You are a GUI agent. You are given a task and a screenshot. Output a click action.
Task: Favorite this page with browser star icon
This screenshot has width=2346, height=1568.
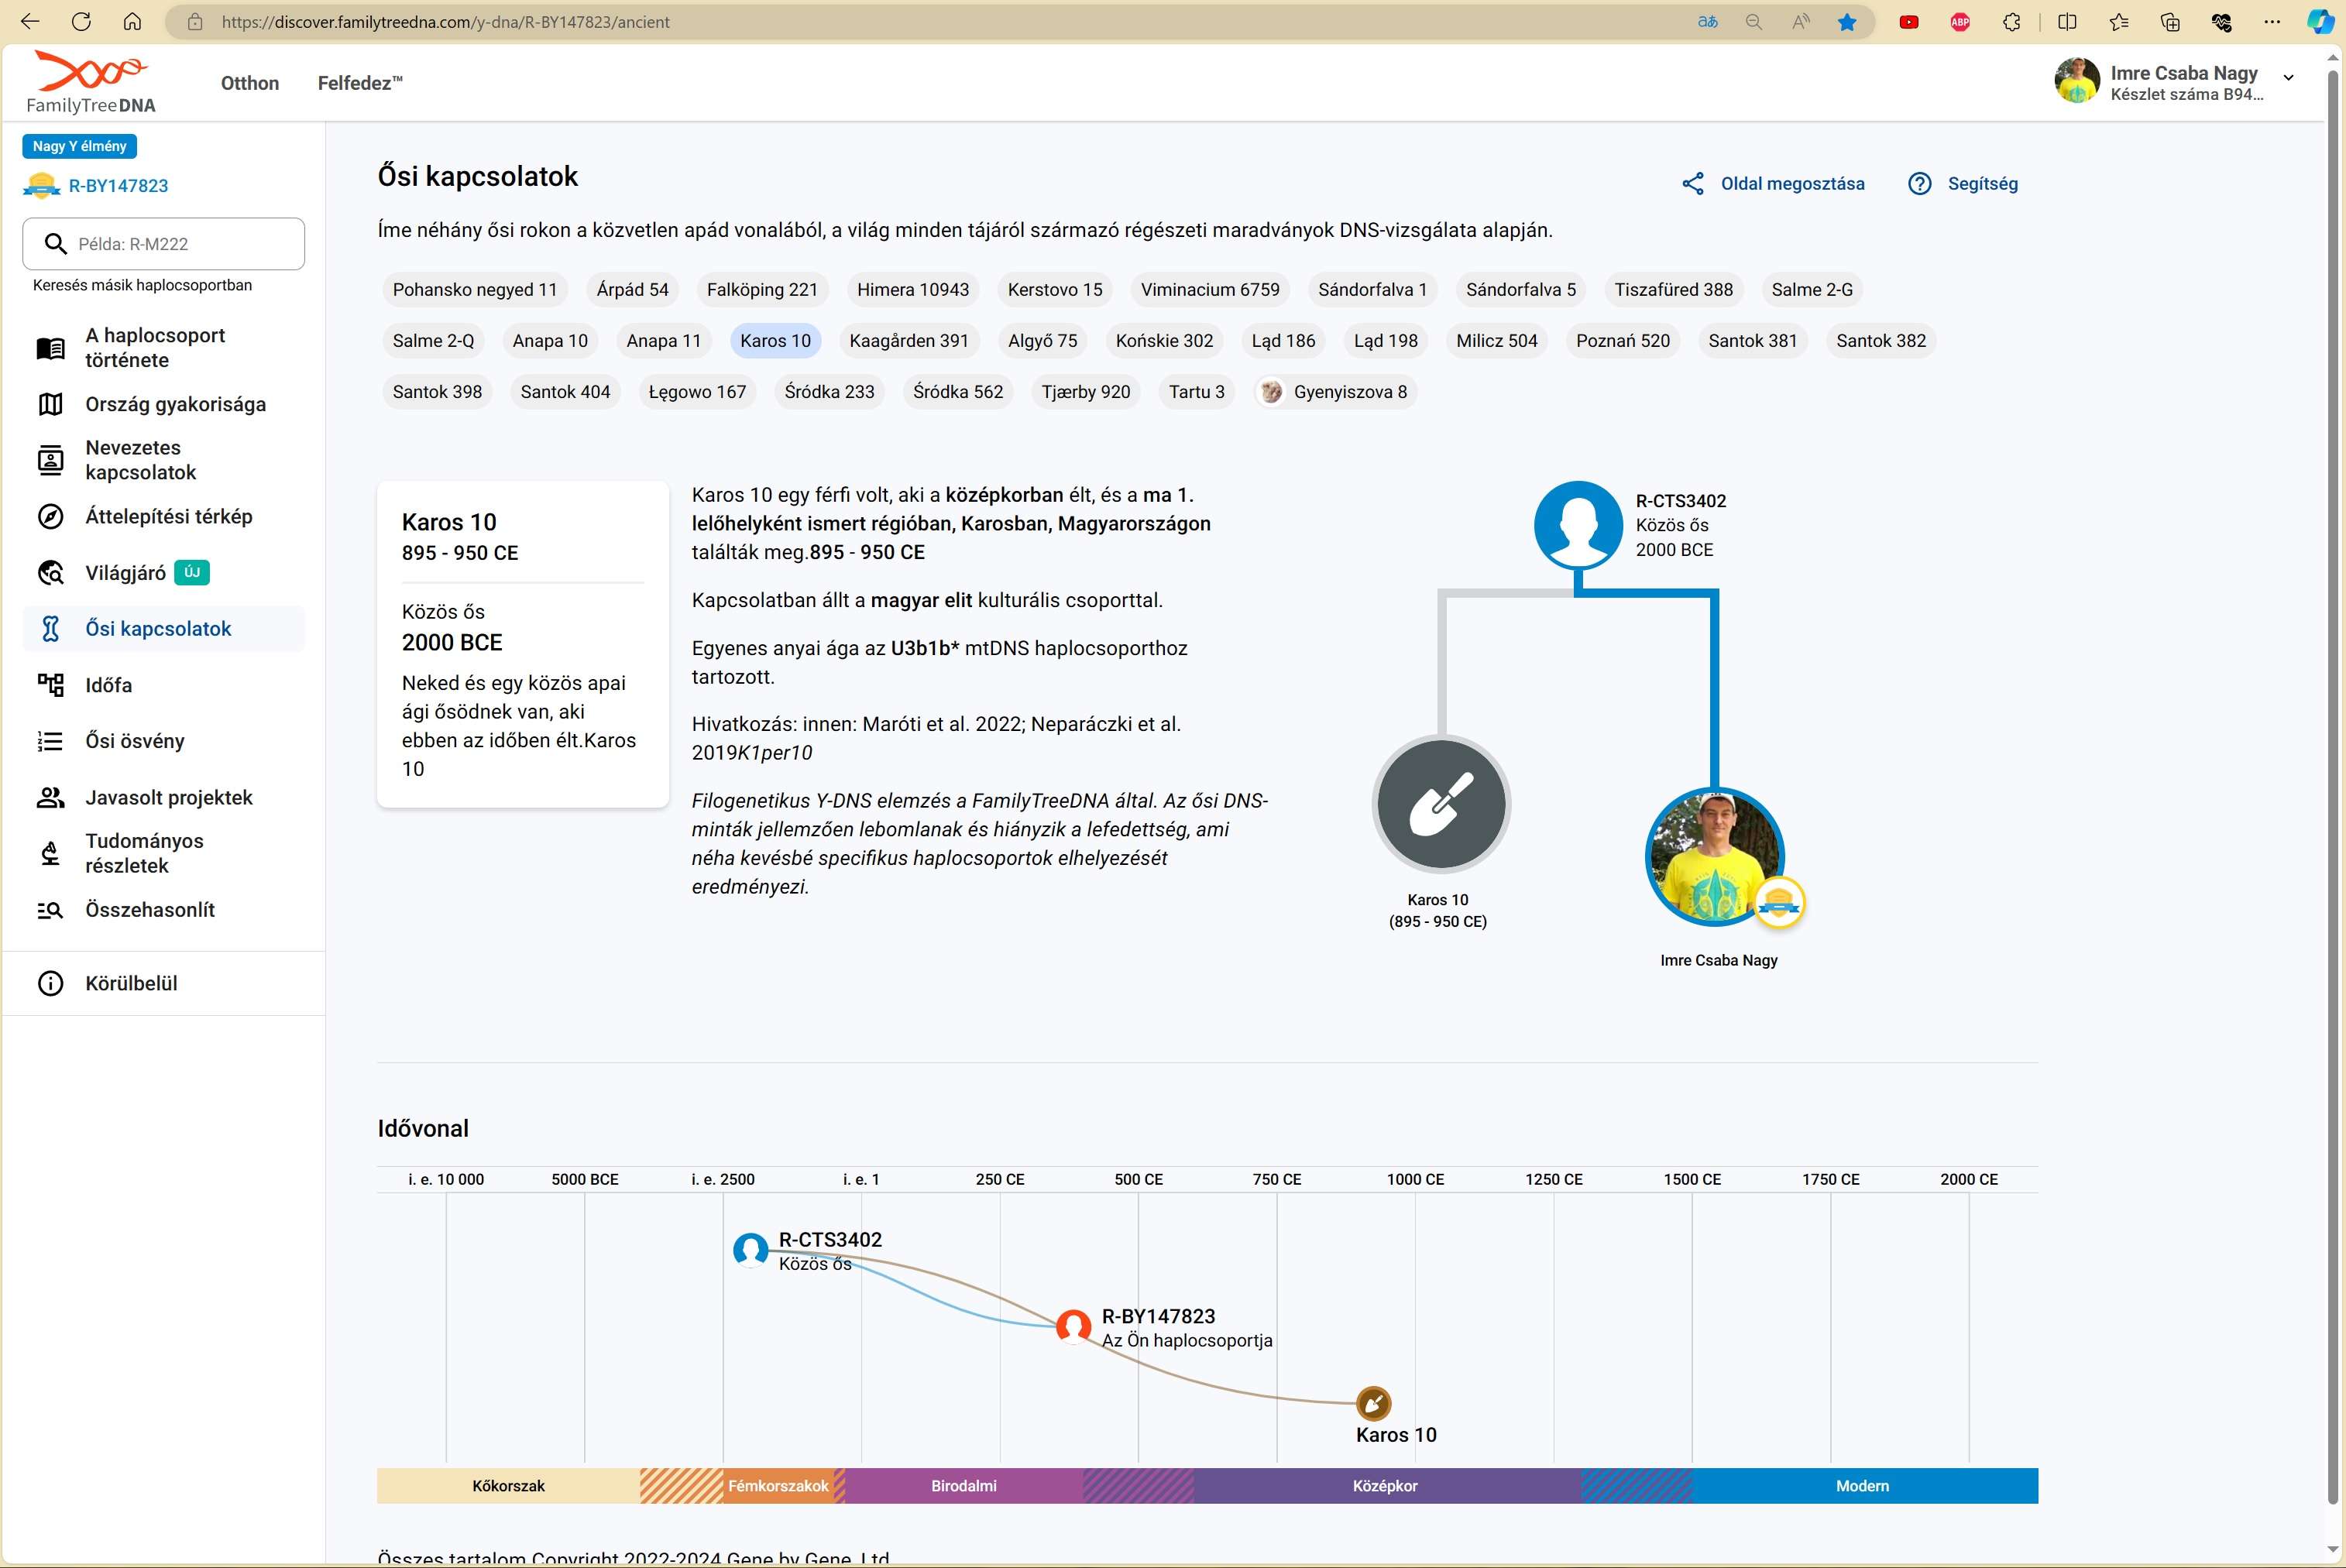coord(1847,22)
